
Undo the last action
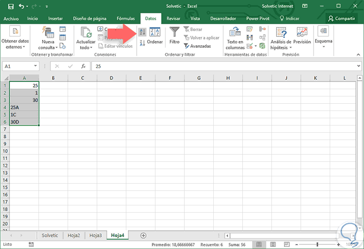(22, 6)
